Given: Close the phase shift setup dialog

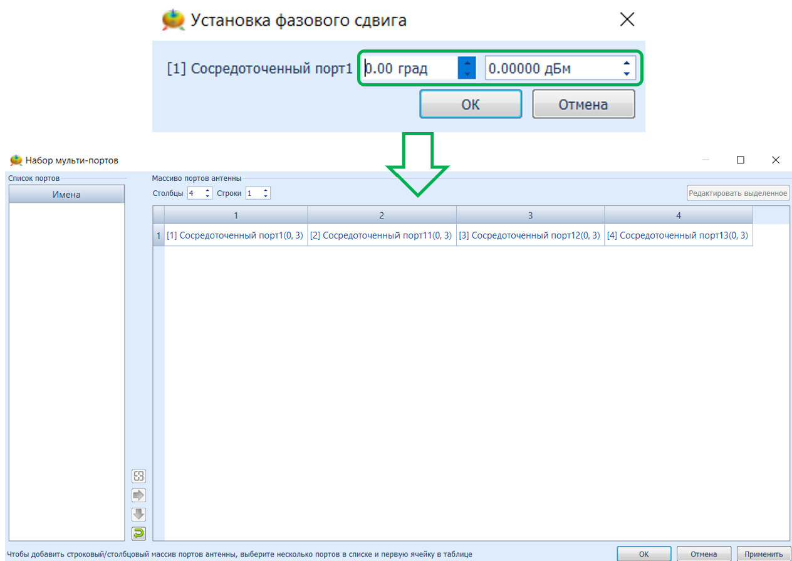Looking at the screenshot, I should pyautogui.click(x=627, y=20).
